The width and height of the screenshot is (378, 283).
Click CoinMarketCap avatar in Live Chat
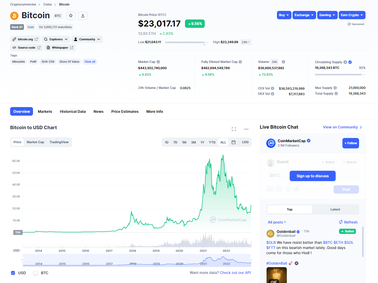tap(271, 143)
